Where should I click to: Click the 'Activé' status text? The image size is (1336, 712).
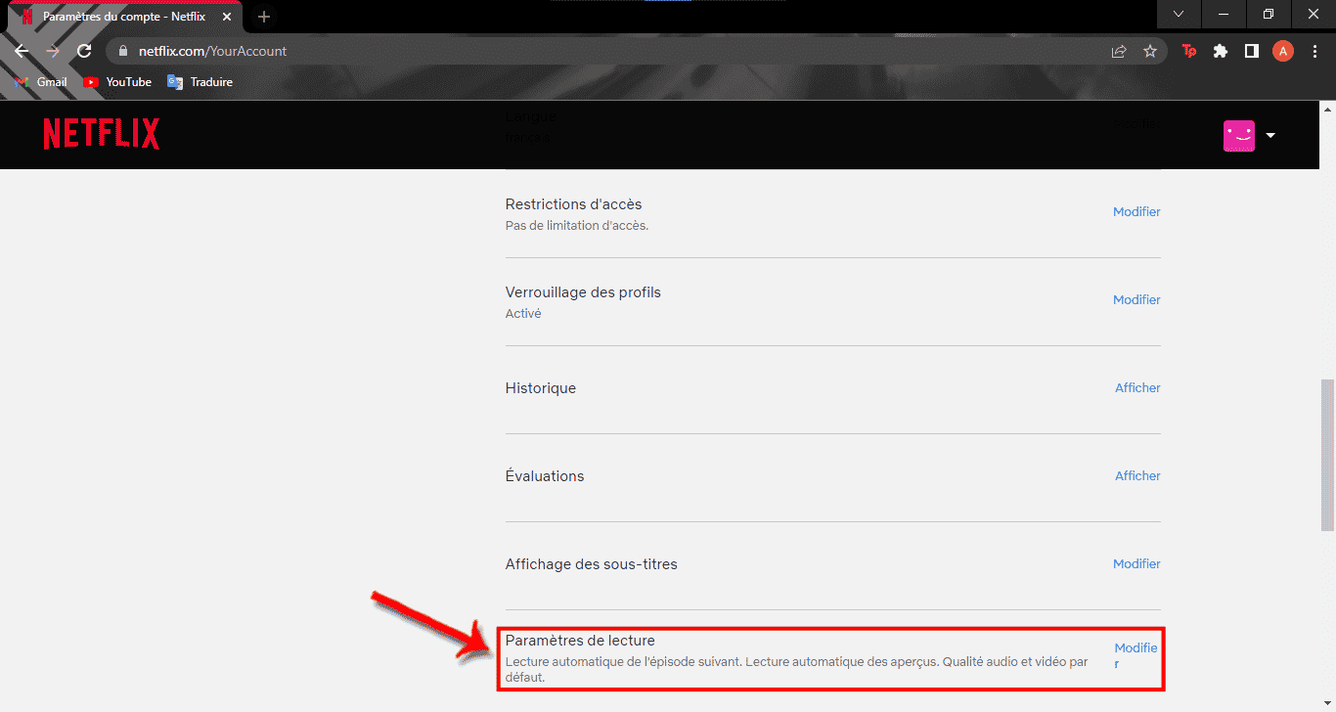pos(523,314)
